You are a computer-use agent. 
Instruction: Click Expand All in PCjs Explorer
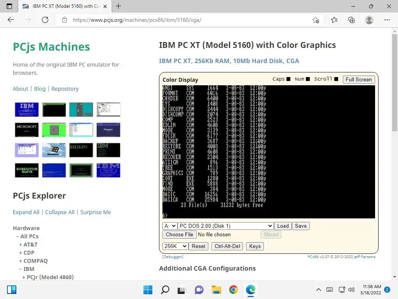point(26,212)
